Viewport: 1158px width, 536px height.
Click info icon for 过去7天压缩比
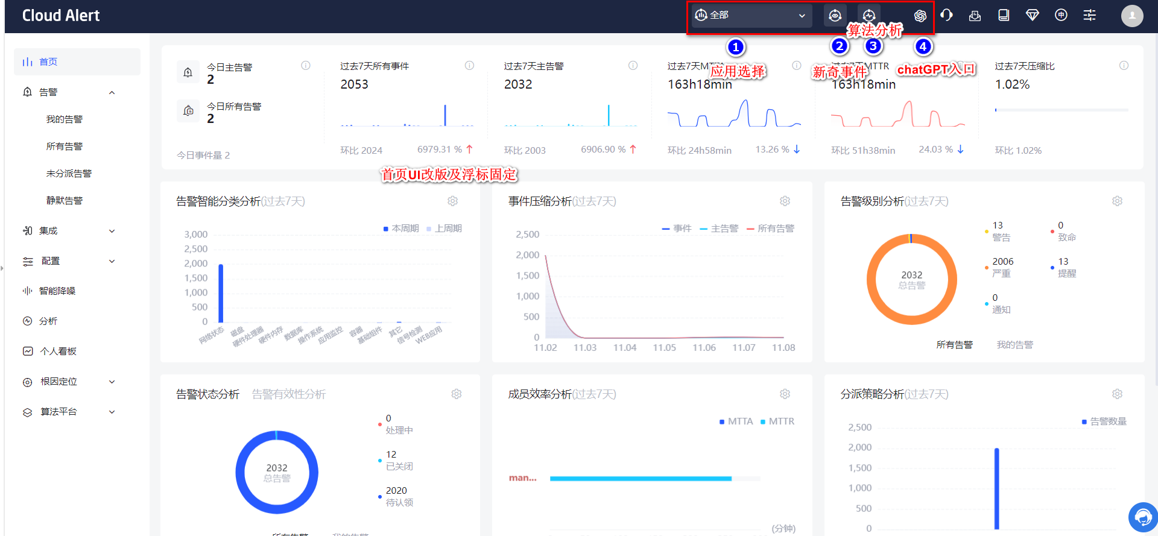(x=1124, y=65)
